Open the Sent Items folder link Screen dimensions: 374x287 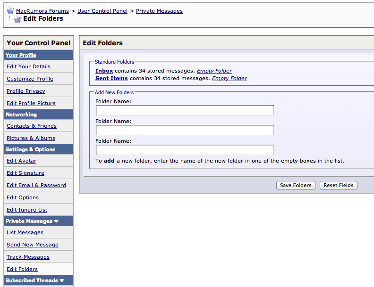111,78
